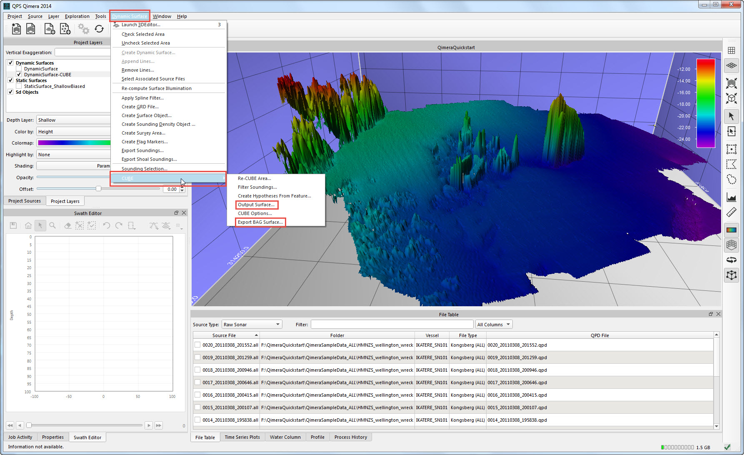Click the Folder column header
The width and height of the screenshot is (744, 455).
point(337,335)
